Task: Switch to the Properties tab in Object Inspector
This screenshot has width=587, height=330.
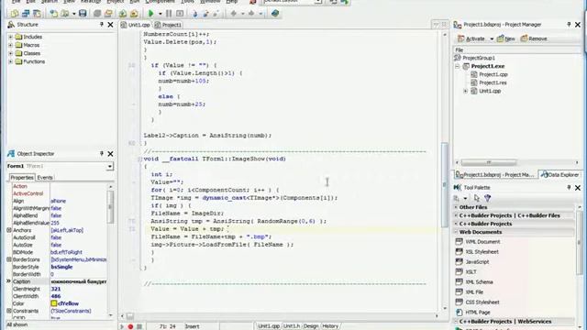Action: pyautogui.click(x=22, y=178)
